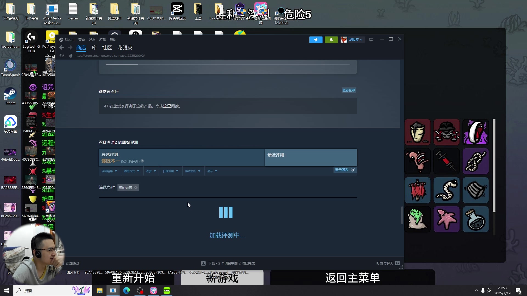Open the 帮助 menu
527x296 pixels.
(x=113, y=39)
